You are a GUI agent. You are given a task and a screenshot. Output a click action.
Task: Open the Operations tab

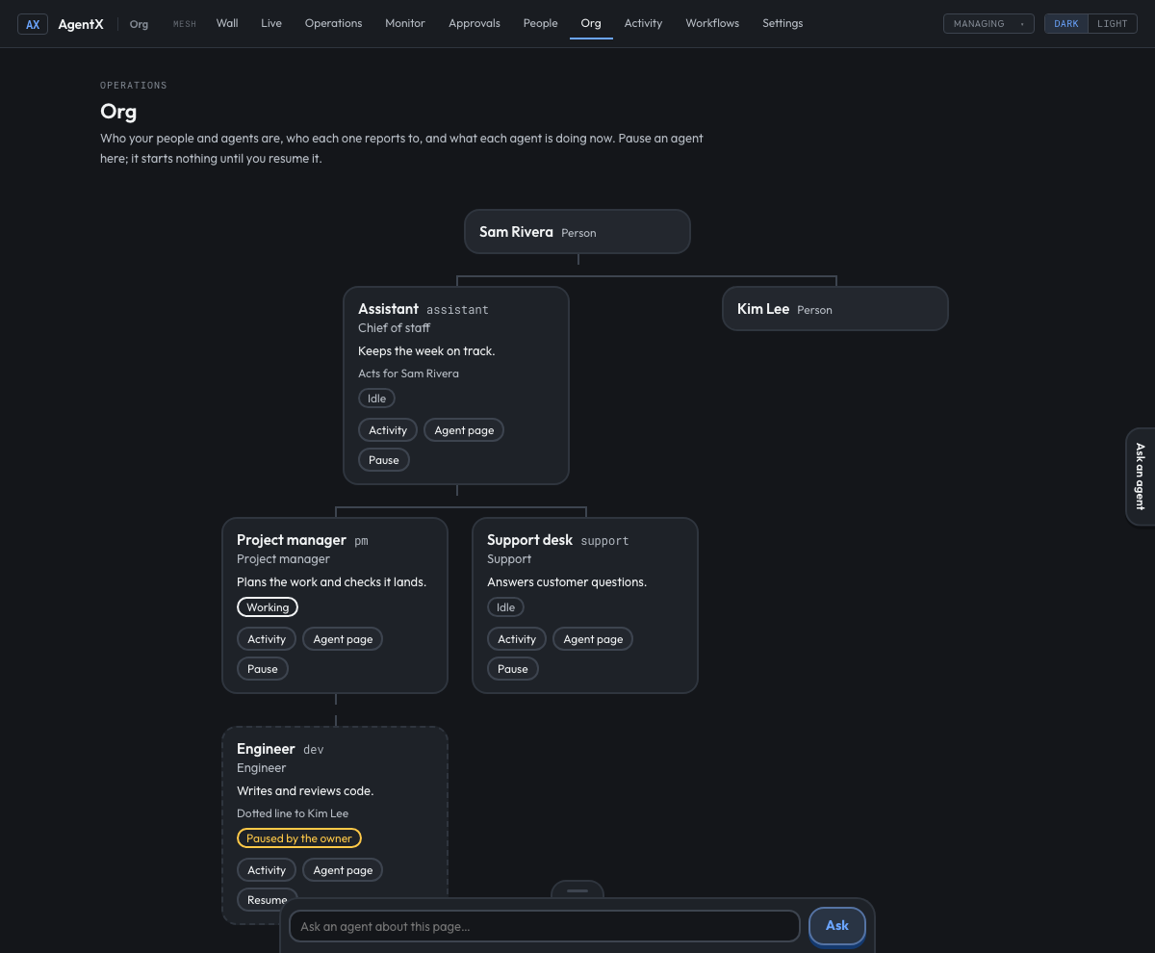(333, 23)
